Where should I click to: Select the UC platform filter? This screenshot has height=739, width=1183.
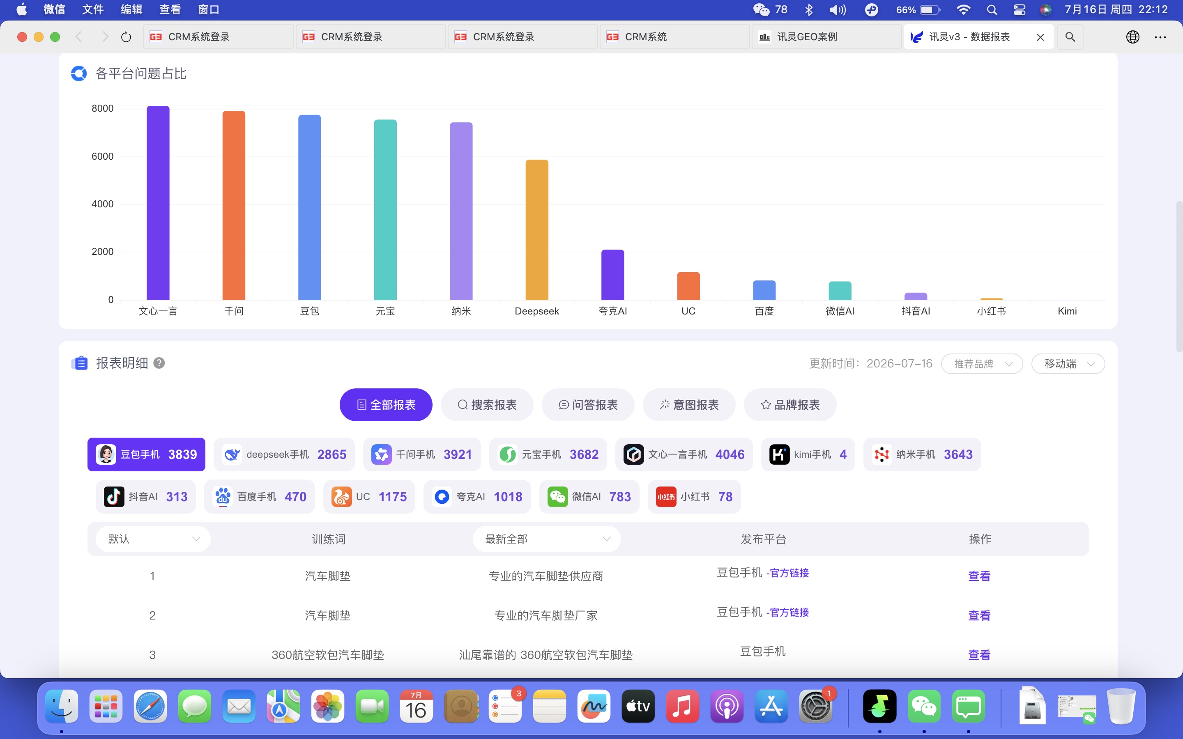click(369, 497)
